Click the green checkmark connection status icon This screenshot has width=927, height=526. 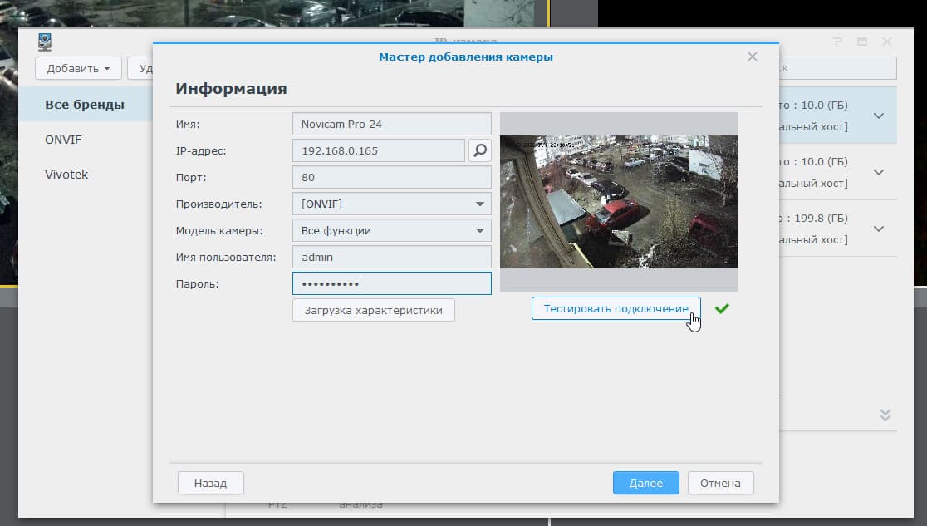click(722, 309)
